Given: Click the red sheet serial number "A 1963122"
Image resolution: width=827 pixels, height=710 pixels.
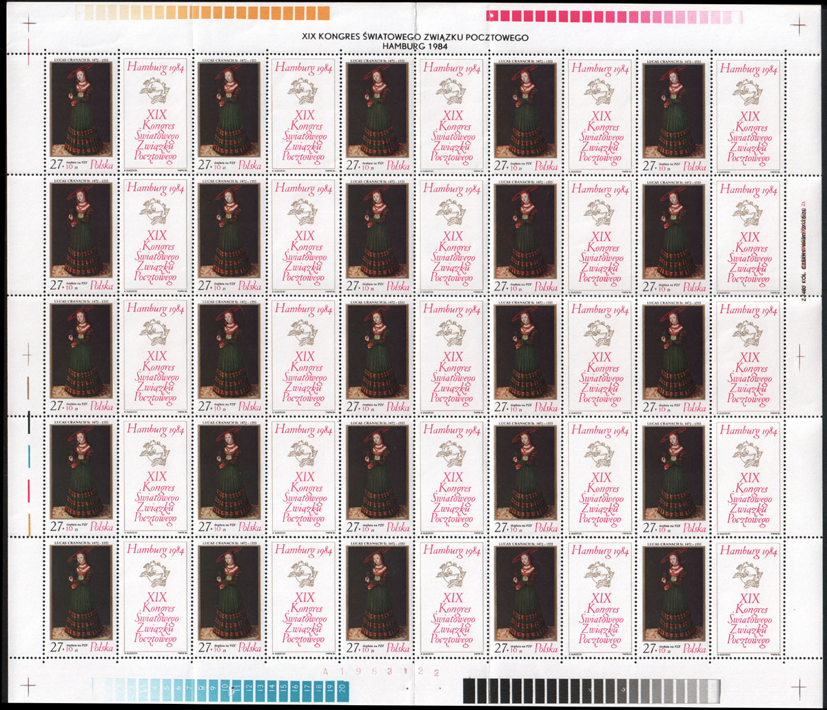Looking at the screenshot, I should (x=381, y=671).
